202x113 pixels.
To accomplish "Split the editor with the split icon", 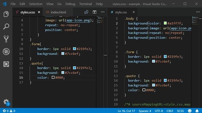I will pos(95,12).
